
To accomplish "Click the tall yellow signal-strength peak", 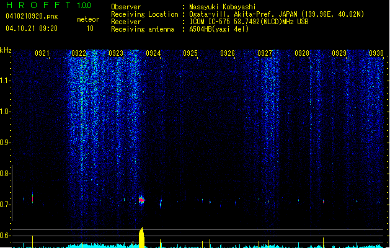I will pos(141,237).
